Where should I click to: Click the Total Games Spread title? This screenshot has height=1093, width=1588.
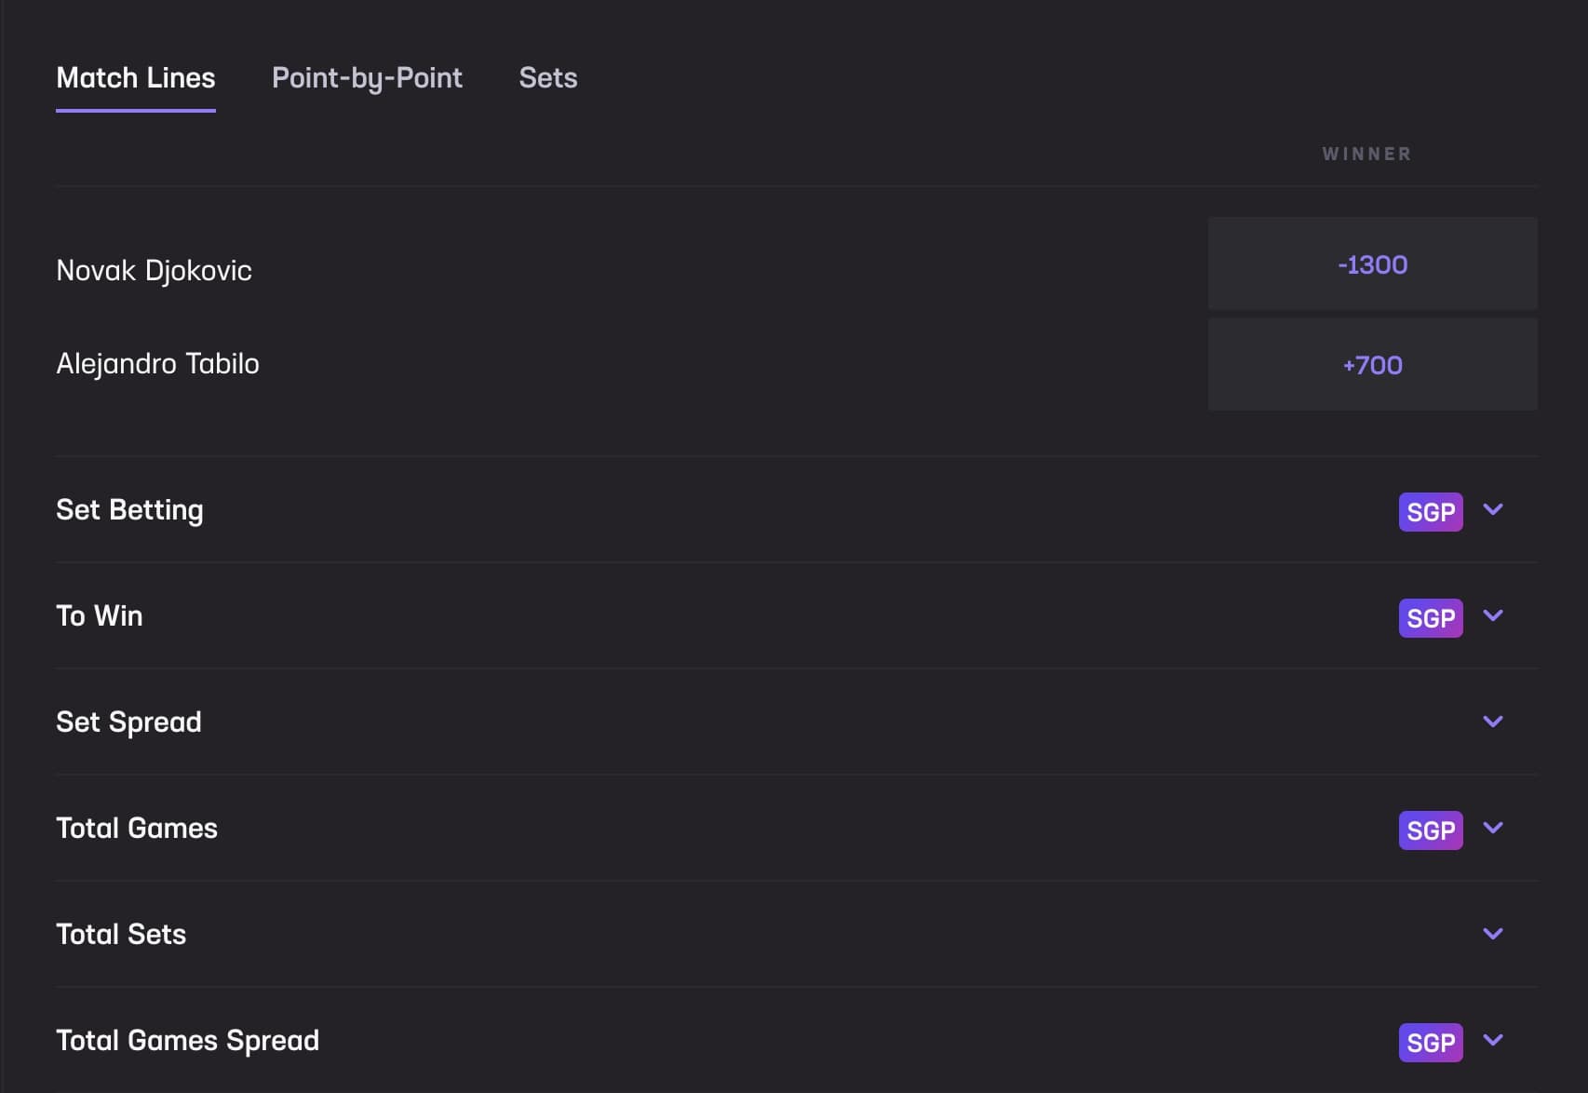187,1040
